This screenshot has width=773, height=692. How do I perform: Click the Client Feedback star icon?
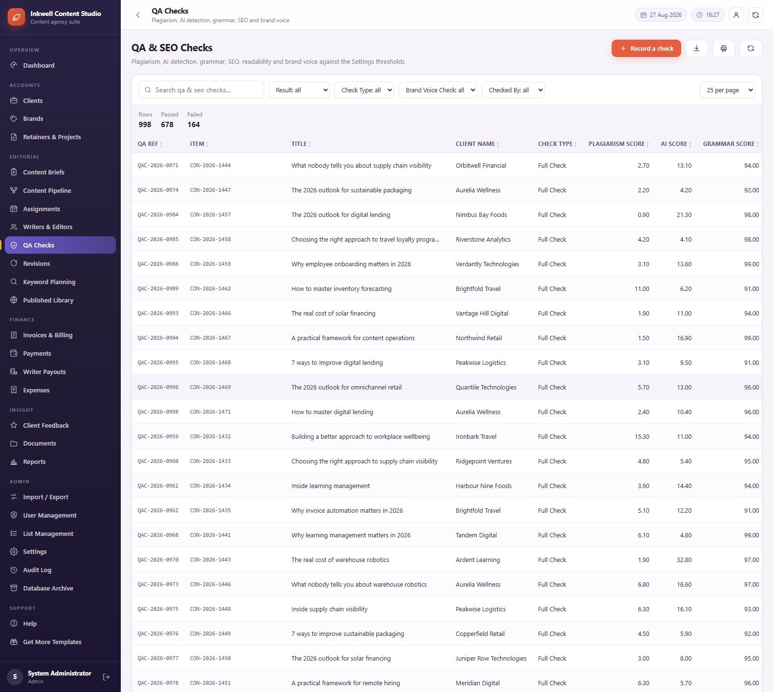click(x=14, y=425)
